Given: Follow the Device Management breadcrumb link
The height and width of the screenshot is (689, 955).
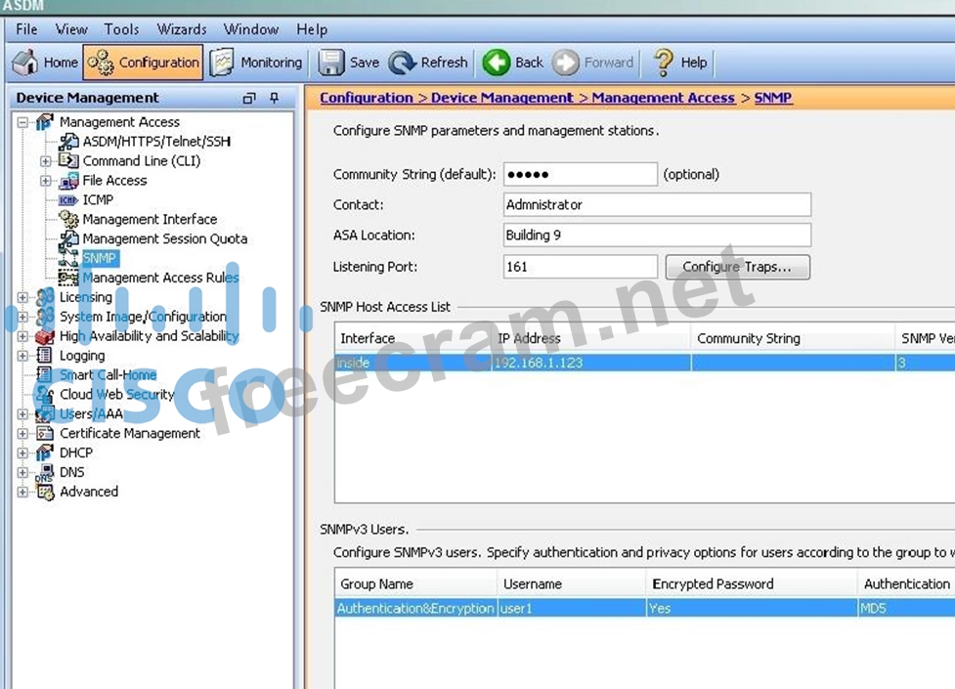Looking at the screenshot, I should pos(501,98).
